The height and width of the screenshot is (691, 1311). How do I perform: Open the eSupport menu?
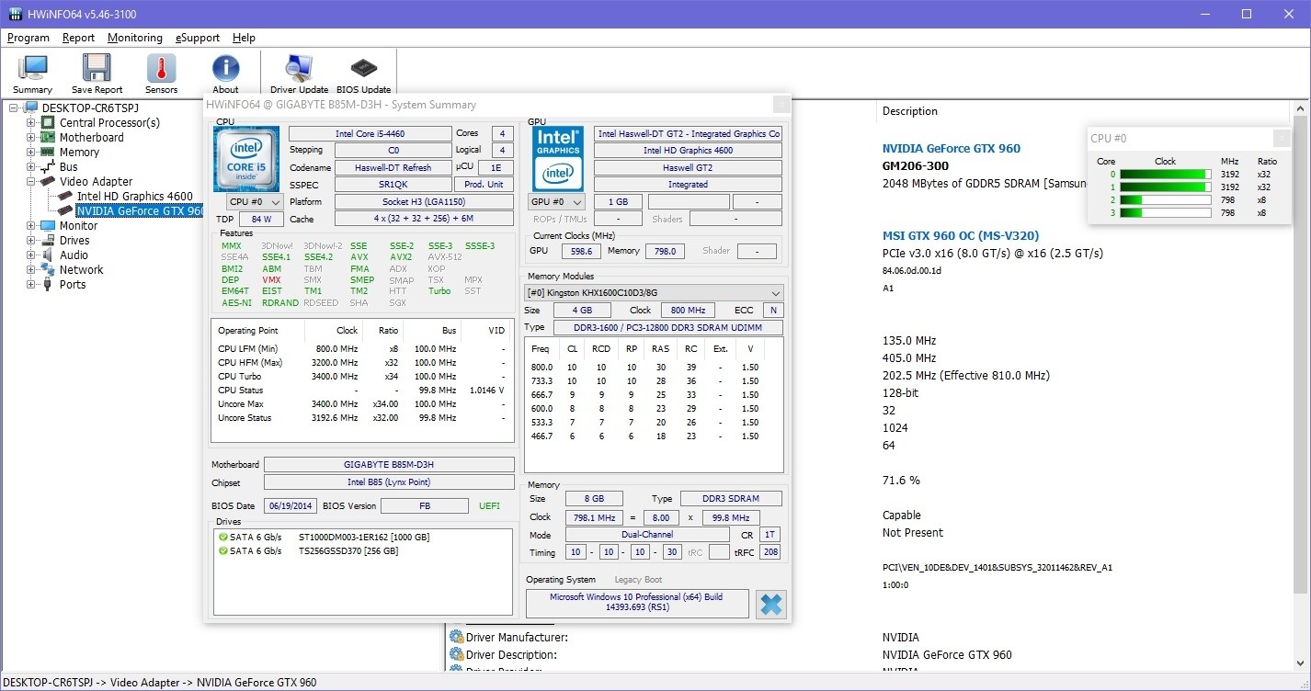click(198, 38)
